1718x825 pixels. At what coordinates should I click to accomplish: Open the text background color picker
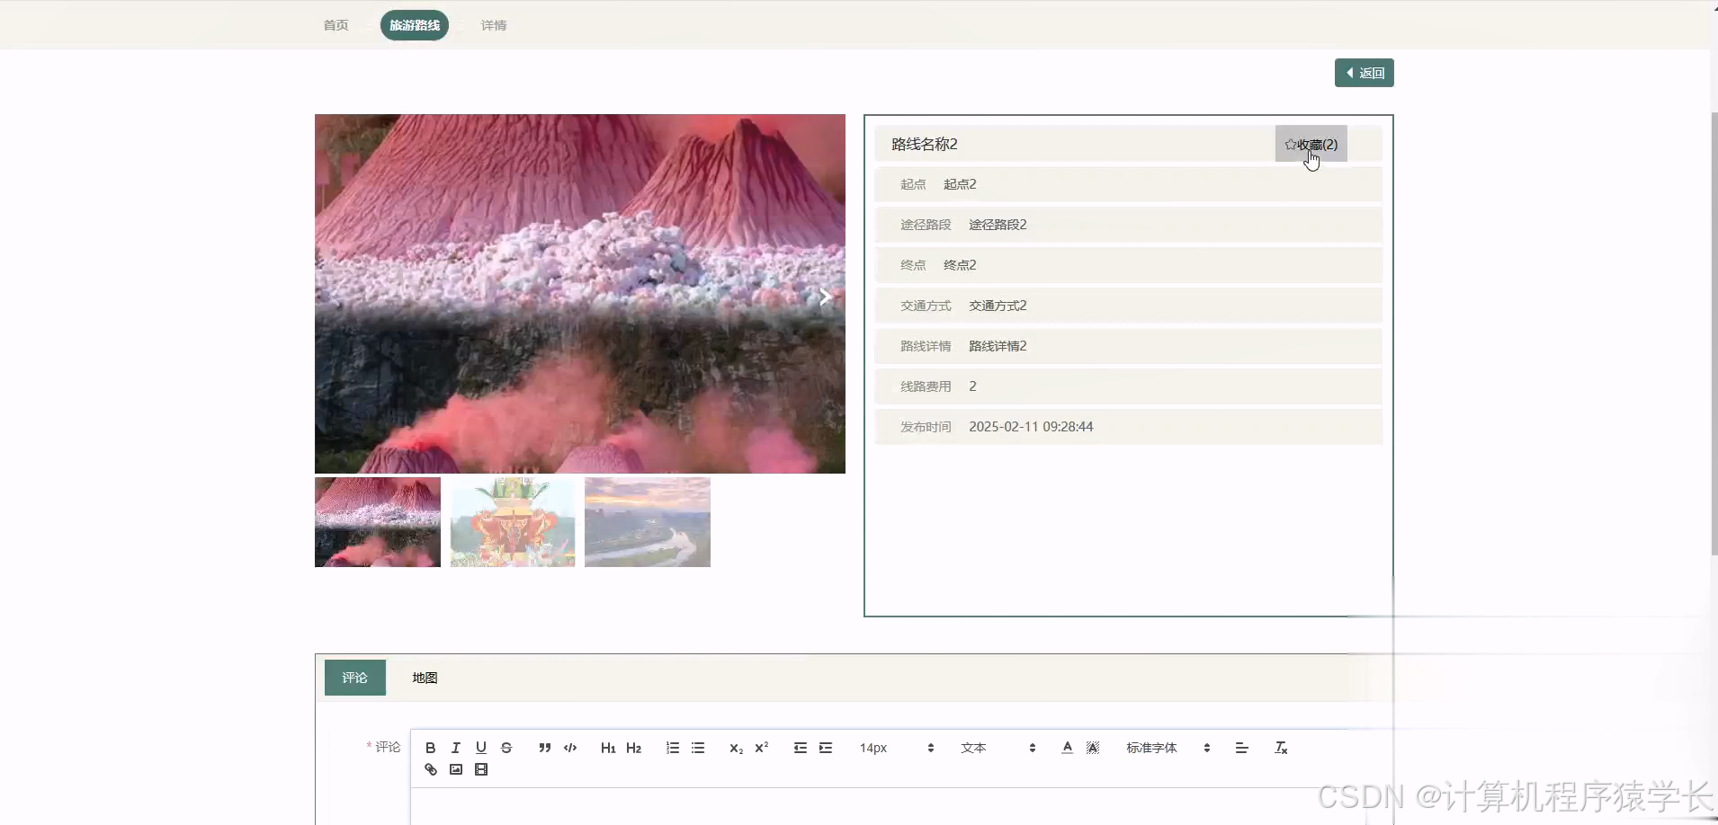click(1093, 748)
